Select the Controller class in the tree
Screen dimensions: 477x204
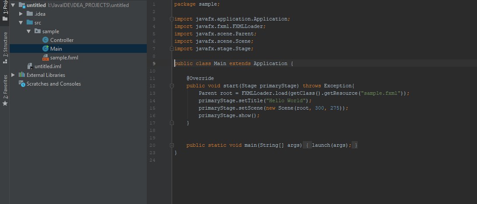point(62,40)
